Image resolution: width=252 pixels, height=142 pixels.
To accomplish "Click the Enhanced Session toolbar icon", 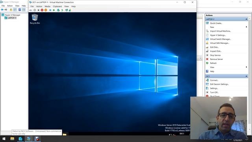I will (67, 10).
